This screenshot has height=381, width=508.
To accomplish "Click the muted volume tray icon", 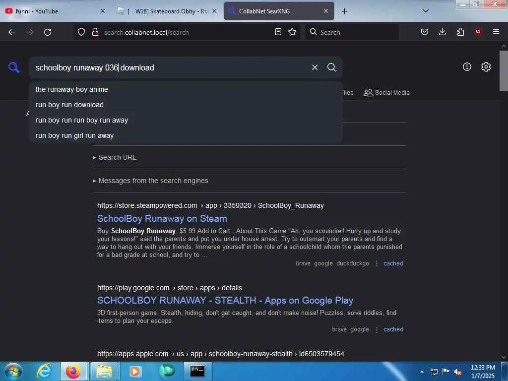I will tap(457, 372).
